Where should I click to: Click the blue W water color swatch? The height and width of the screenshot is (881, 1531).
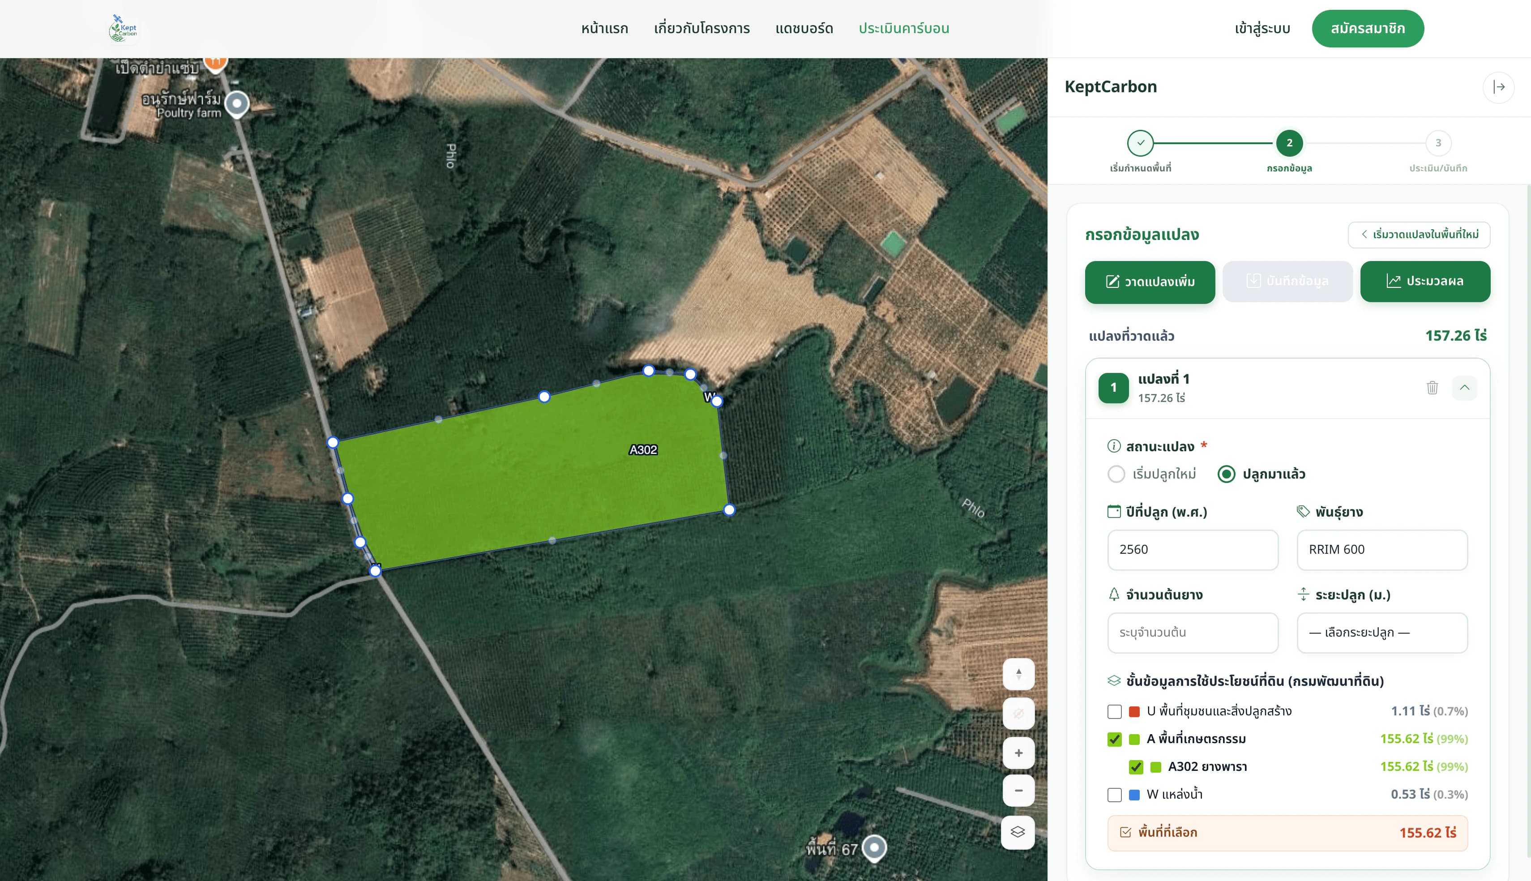(x=1134, y=795)
